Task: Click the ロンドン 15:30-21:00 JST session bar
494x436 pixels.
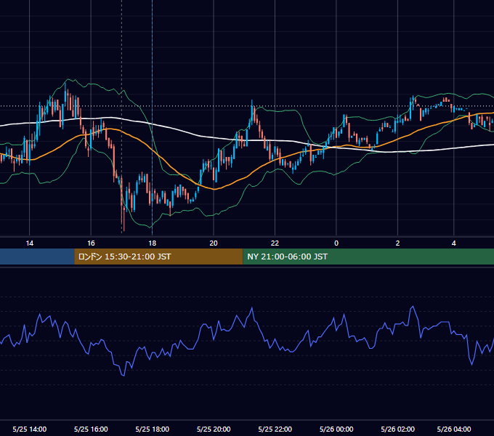Action: [158, 257]
